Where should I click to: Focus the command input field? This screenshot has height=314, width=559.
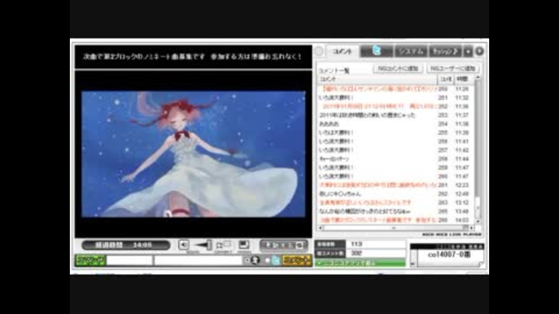click(129, 261)
